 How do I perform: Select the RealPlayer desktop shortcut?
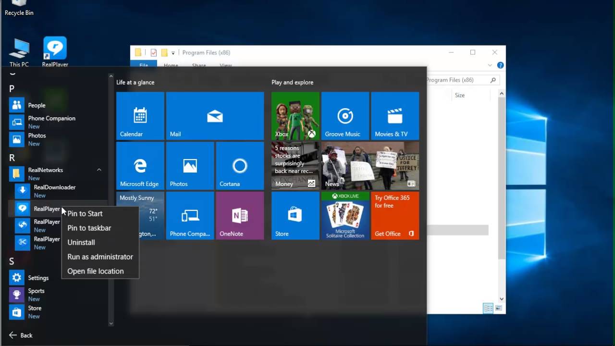55,53
